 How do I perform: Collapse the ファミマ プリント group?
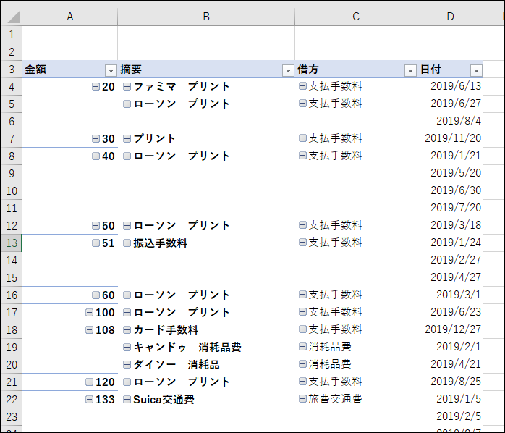point(127,87)
